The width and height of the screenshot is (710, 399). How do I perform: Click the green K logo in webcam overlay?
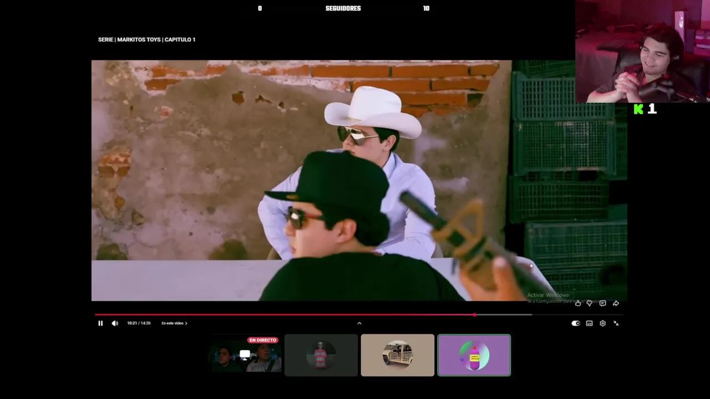(638, 109)
